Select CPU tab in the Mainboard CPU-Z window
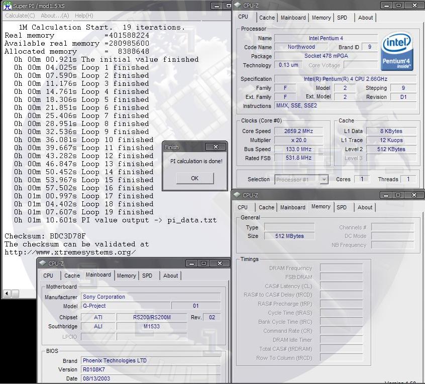Image resolution: width=425 pixels, height=384 pixels. (48, 276)
